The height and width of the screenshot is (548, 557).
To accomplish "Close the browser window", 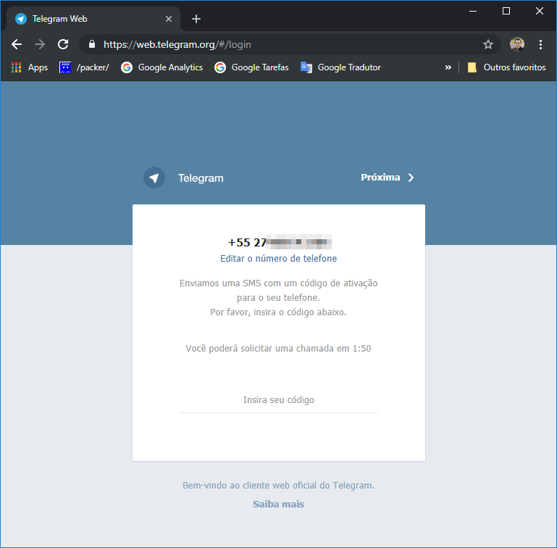I will pos(540,11).
